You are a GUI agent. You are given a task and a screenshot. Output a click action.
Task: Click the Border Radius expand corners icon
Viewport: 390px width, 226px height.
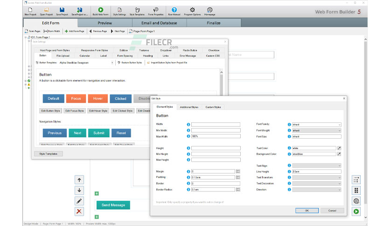[238, 190]
